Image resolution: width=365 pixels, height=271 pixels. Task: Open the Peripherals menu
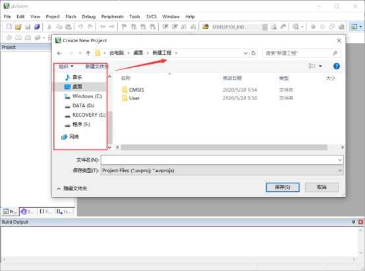pyautogui.click(x=113, y=16)
